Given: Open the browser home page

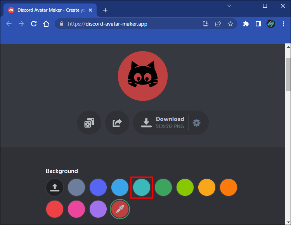Looking at the screenshot, I should click(46, 24).
